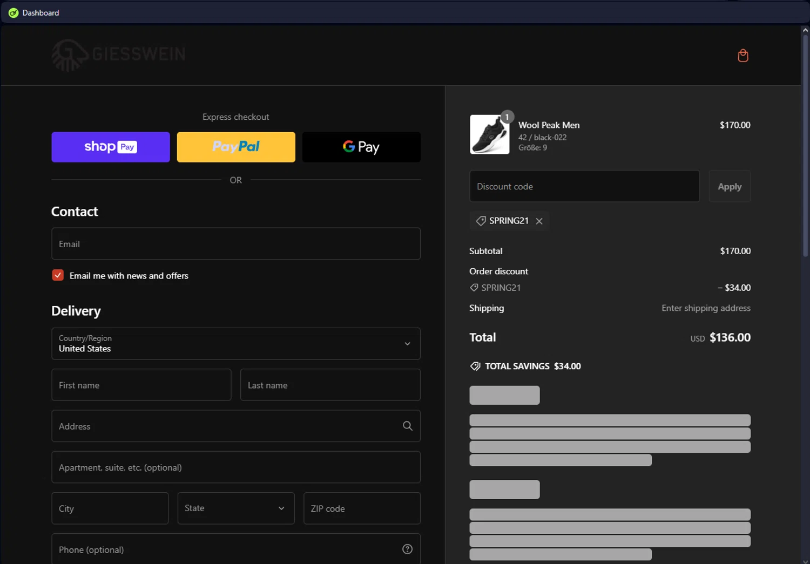The width and height of the screenshot is (810, 564).
Task: Pay with Google Pay
Action: pyautogui.click(x=361, y=147)
